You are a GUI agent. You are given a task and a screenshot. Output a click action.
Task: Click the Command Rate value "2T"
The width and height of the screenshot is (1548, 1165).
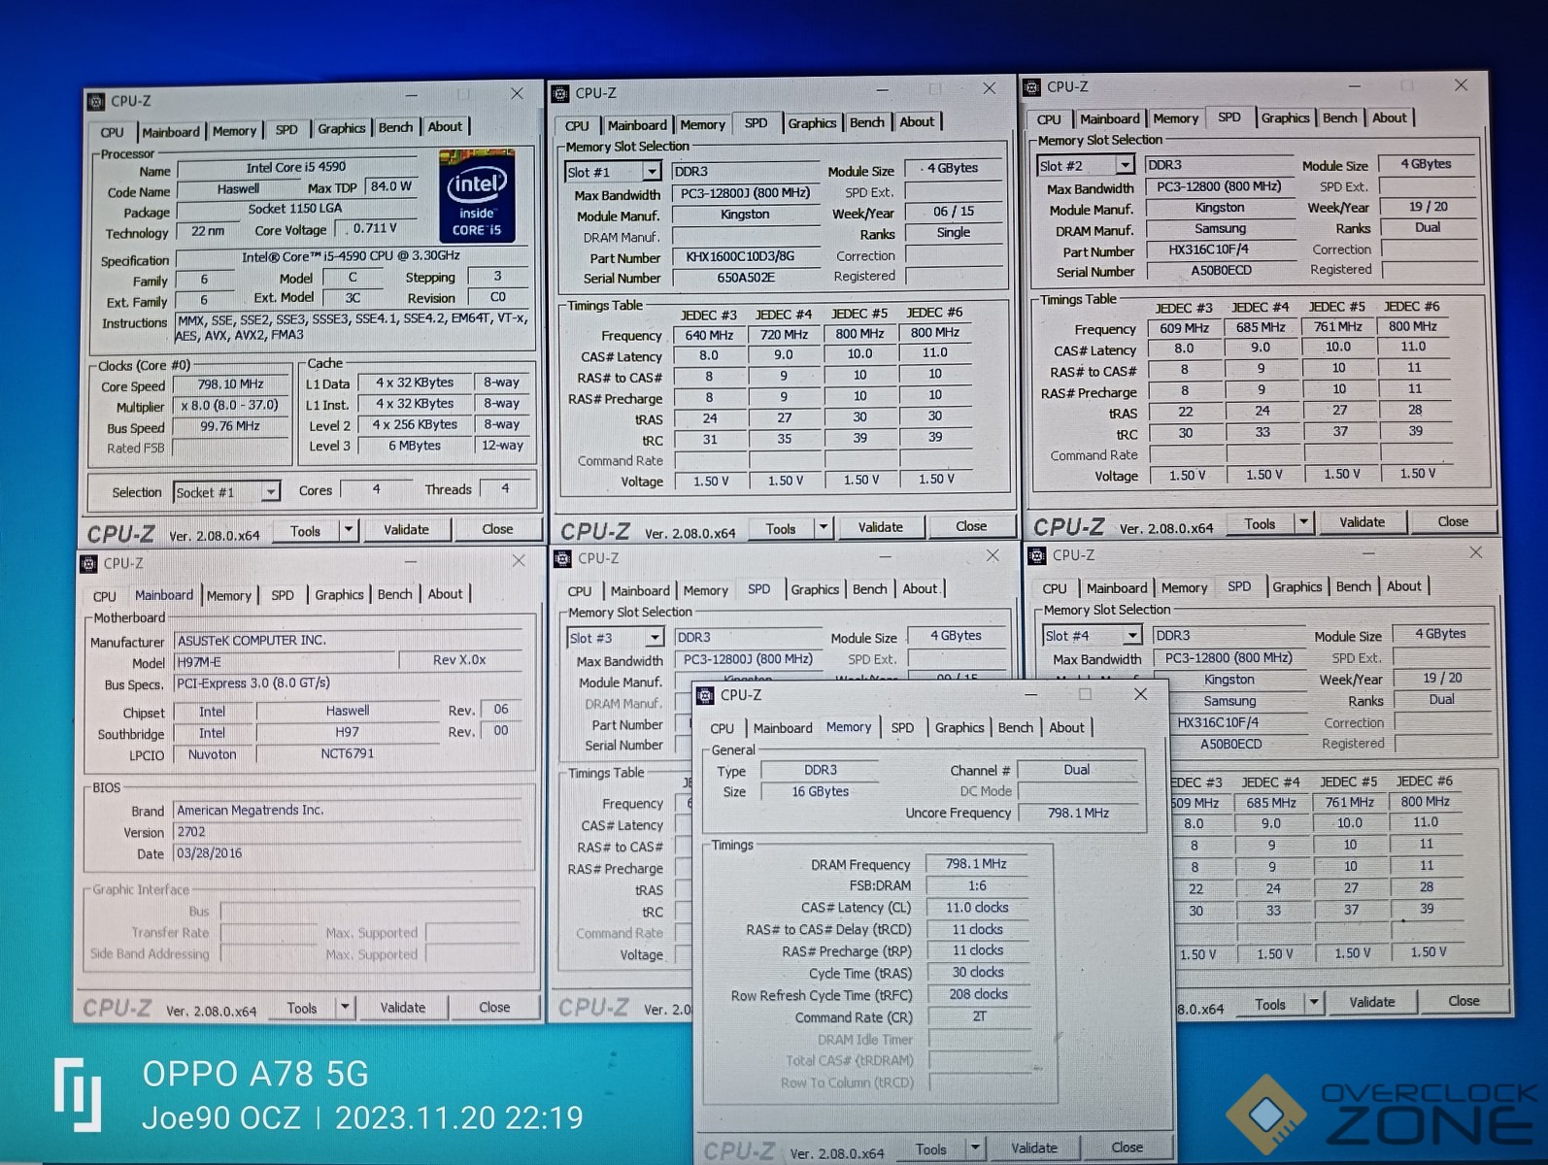pos(979,1016)
